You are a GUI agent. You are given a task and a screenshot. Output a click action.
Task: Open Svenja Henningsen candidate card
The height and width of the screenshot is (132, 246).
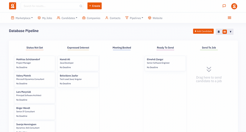35,126
